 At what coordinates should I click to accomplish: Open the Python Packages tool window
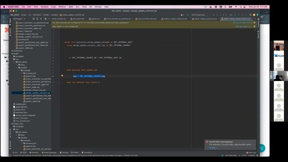[49, 153]
